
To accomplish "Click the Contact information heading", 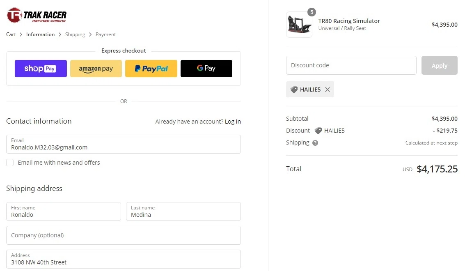I will point(39,121).
